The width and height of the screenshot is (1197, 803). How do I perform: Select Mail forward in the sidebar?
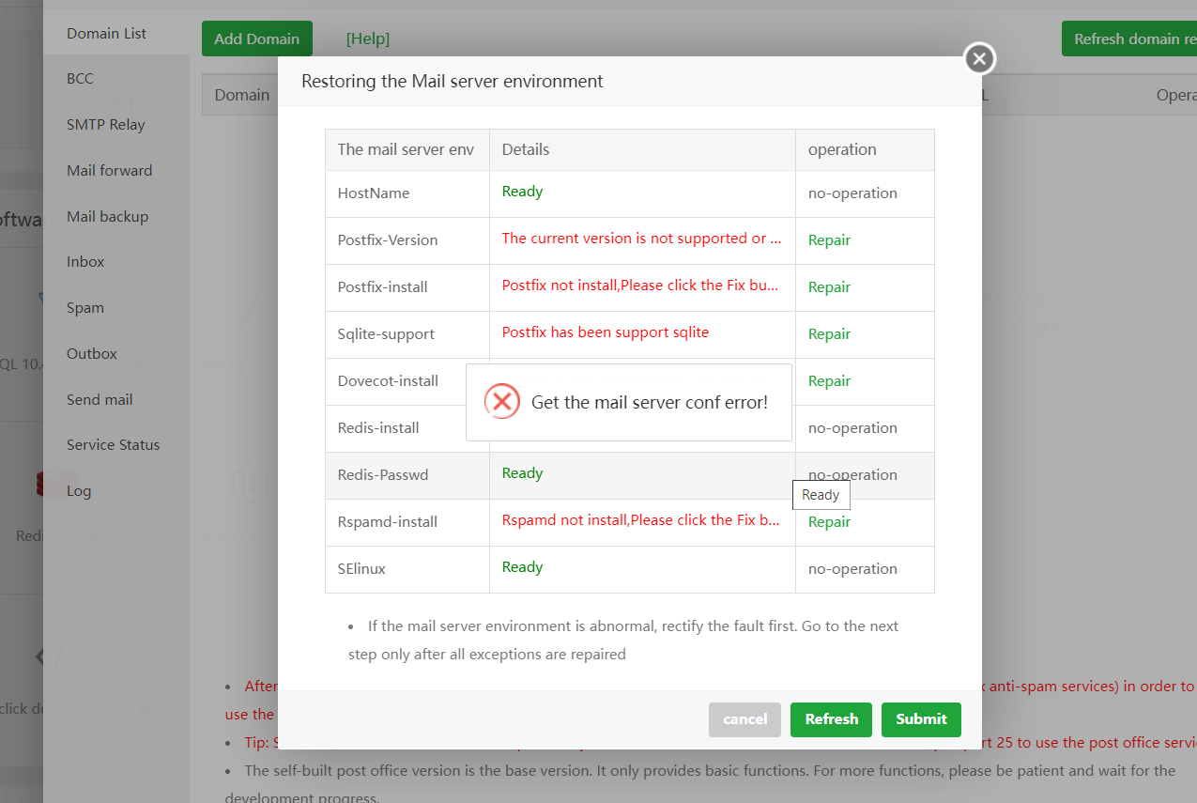(109, 171)
